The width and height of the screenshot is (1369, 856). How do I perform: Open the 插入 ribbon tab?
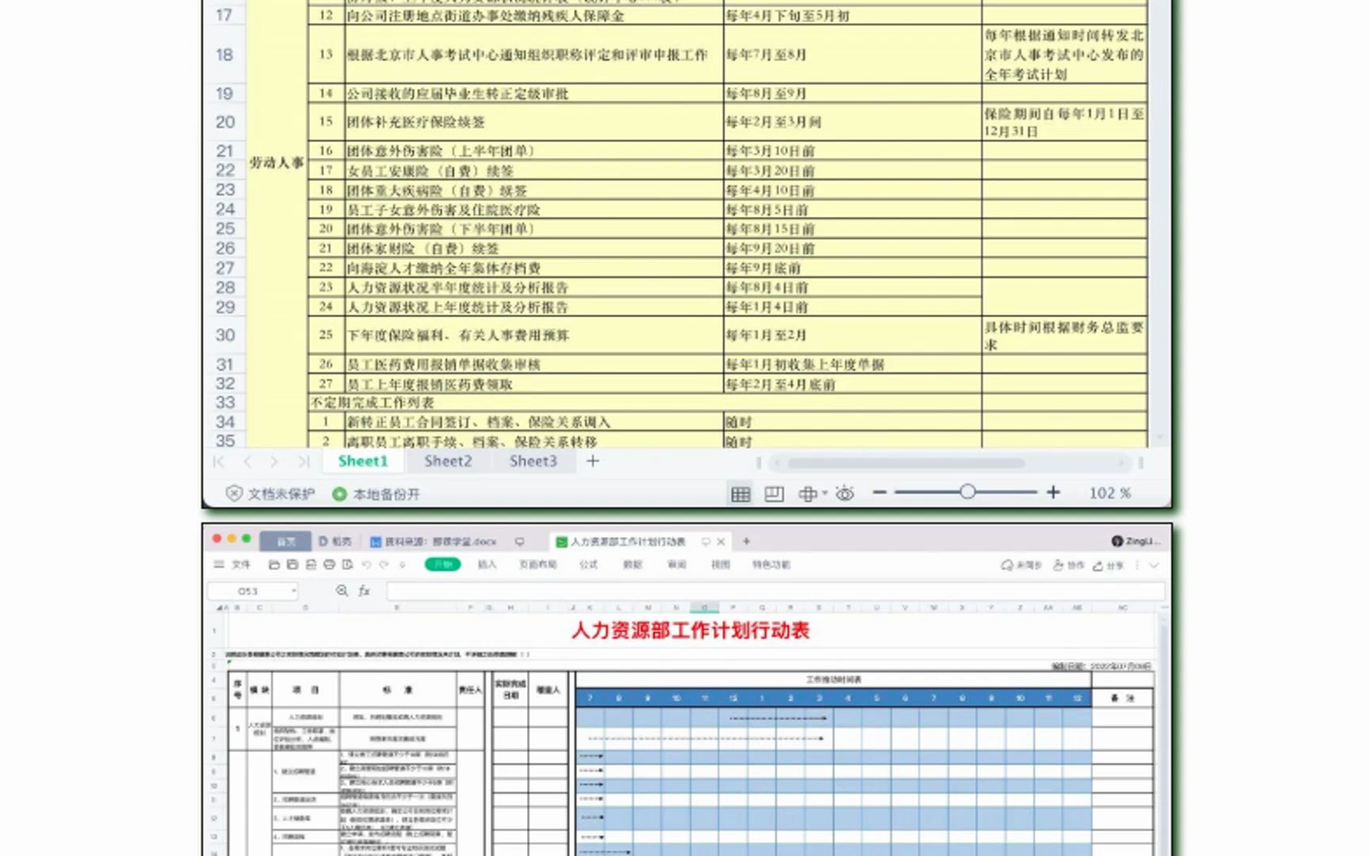(x=486, y=565)
